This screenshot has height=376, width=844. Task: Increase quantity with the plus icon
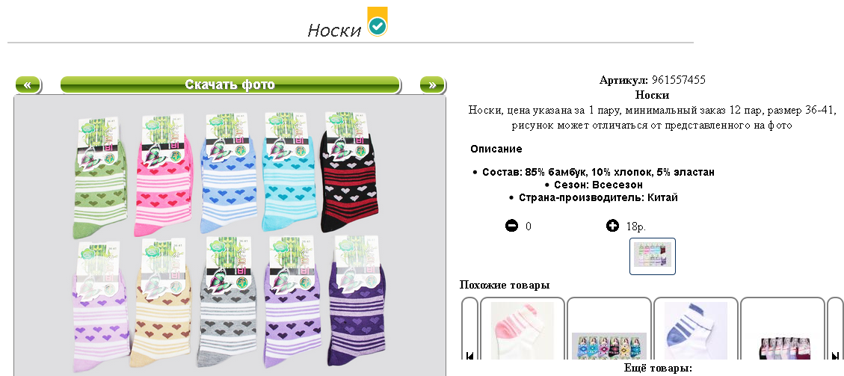click(x=612, y=226)
